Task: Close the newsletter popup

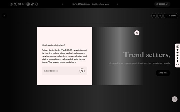Action: (137, 33)
